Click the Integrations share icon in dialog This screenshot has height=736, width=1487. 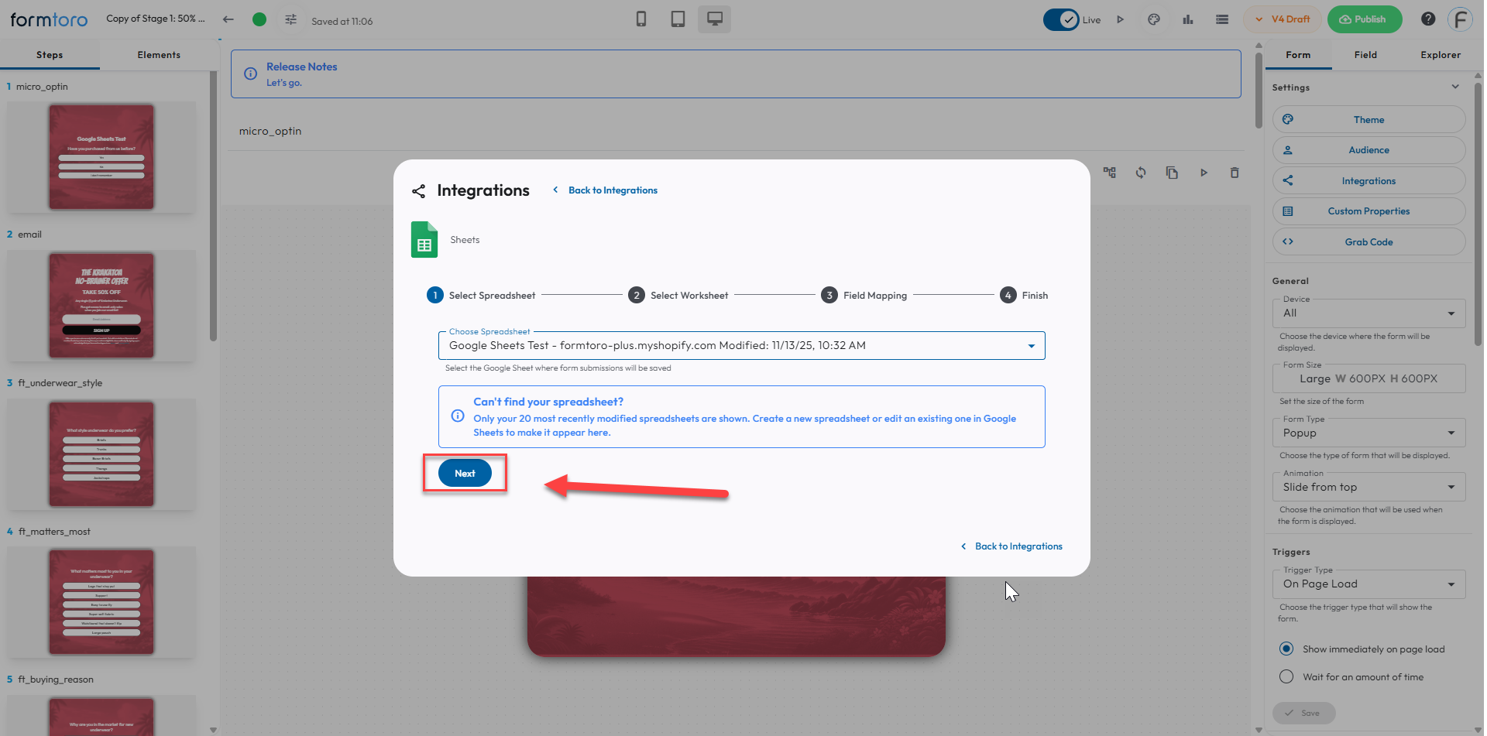pyautogui.click(x=418, y=191)
